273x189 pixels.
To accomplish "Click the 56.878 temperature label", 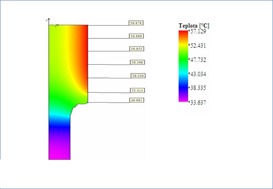I will click(136, 23).
